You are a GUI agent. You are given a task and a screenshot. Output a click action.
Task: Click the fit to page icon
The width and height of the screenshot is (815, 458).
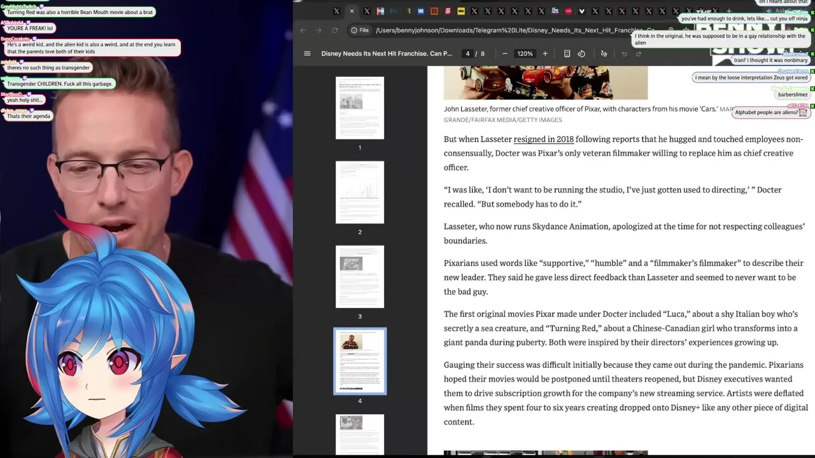pyautogui.click(x=567, y=53)
